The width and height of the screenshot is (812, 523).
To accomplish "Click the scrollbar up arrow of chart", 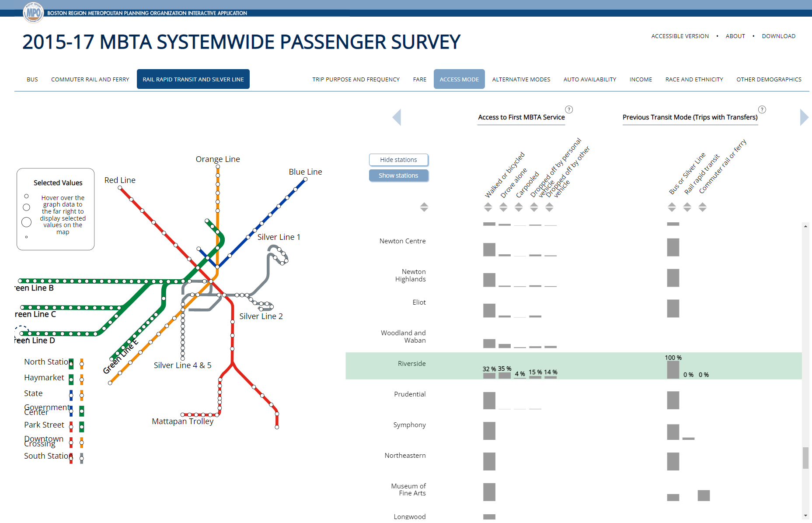I will click(x=806, y=226).
